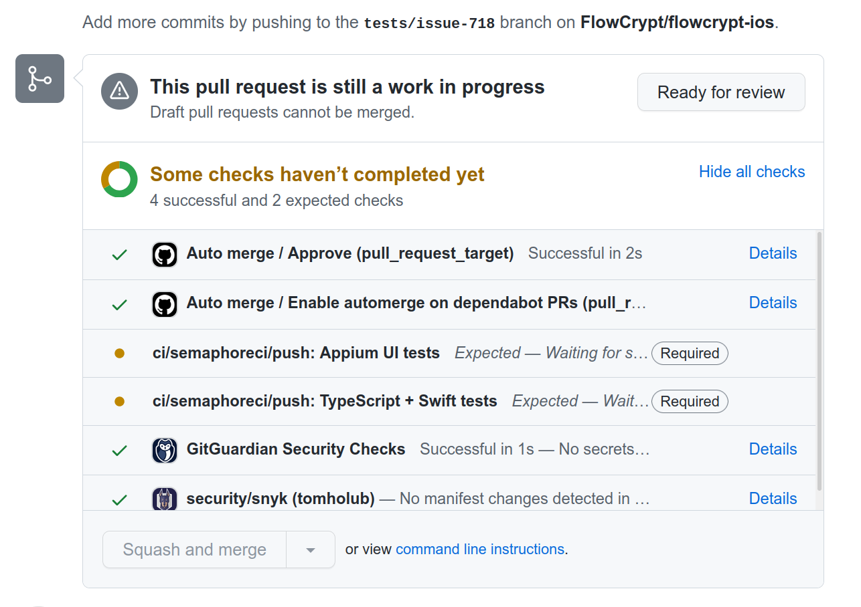Click green checkmark for GitGuardian Security Checks

[x=119, y=451]
